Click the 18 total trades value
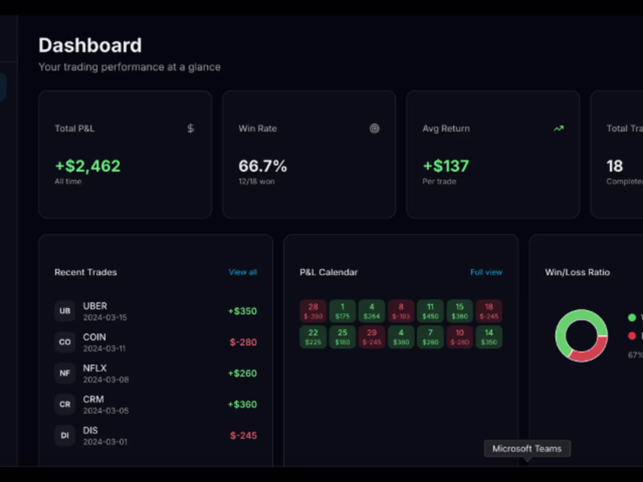This screenshot has height=482, width=643. [x=615, y=166]
